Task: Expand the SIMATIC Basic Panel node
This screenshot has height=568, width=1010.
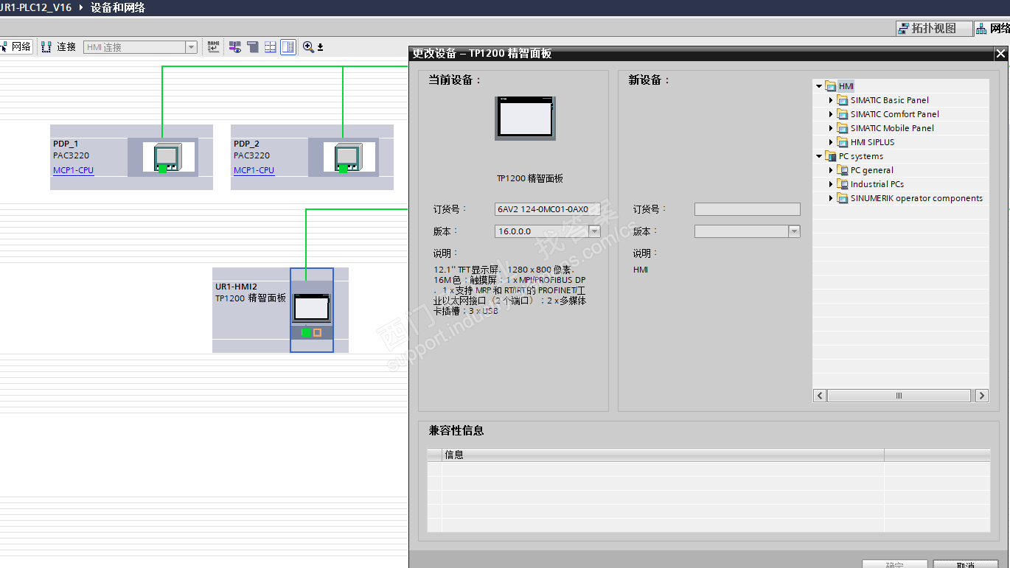Action: [831, 100]
